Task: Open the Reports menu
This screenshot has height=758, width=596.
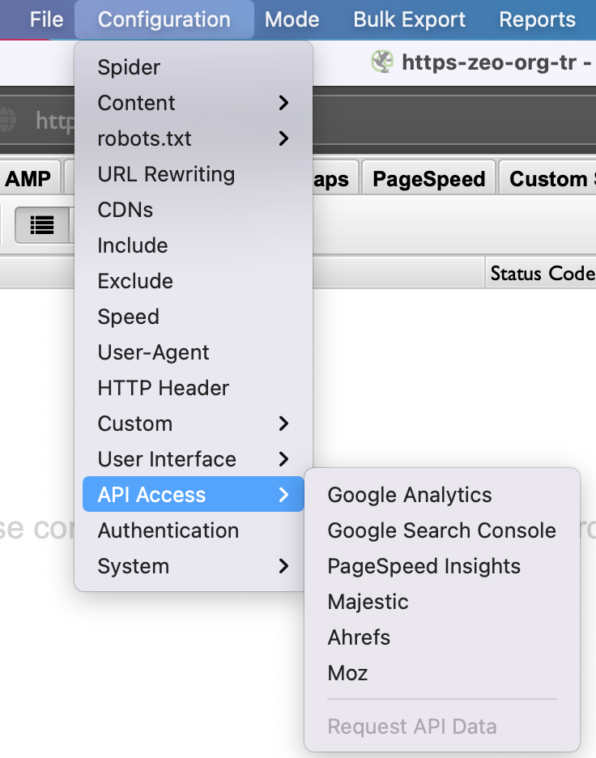Action: [537, 19]
